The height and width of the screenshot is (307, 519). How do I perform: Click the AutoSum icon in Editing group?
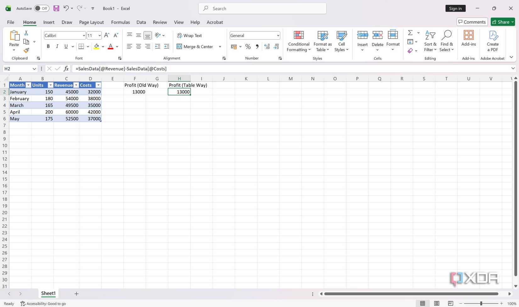[410, 33]
